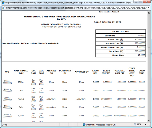Image resolution: width=152 pixels, height=128 pixels.
Task: Click the Down Time value 17.0000
Action: tap(141, 55)
